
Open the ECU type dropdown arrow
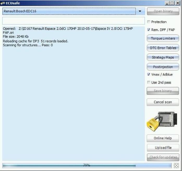coord(140,11)
